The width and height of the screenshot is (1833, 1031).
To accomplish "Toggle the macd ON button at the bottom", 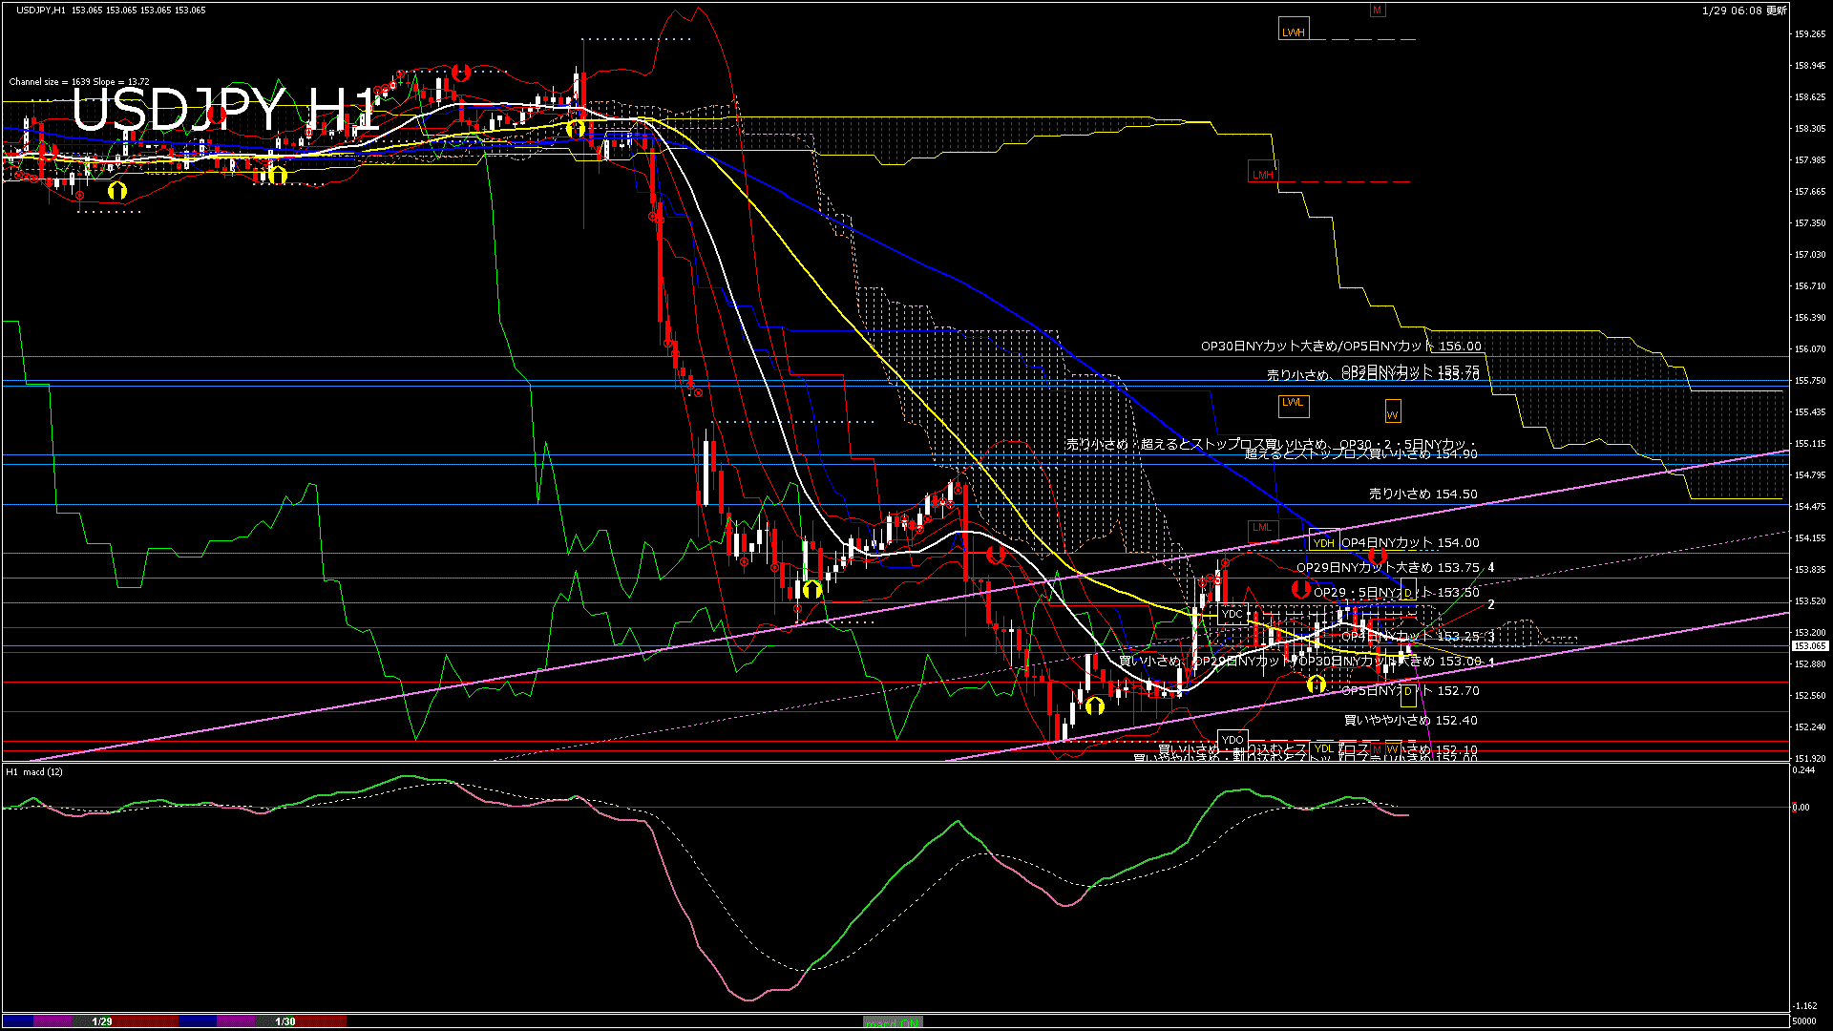I will click(x=893, y=1022).
